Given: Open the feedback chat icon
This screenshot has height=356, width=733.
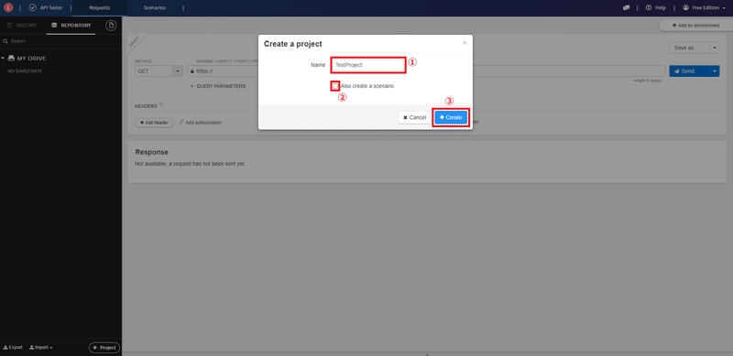Looking at the screenshot, I should [627, 7].
